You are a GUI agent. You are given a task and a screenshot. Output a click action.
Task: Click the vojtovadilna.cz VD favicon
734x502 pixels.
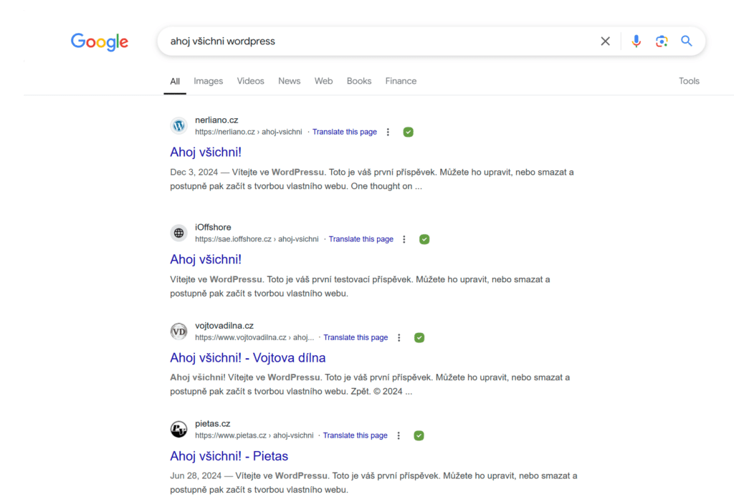178,332
